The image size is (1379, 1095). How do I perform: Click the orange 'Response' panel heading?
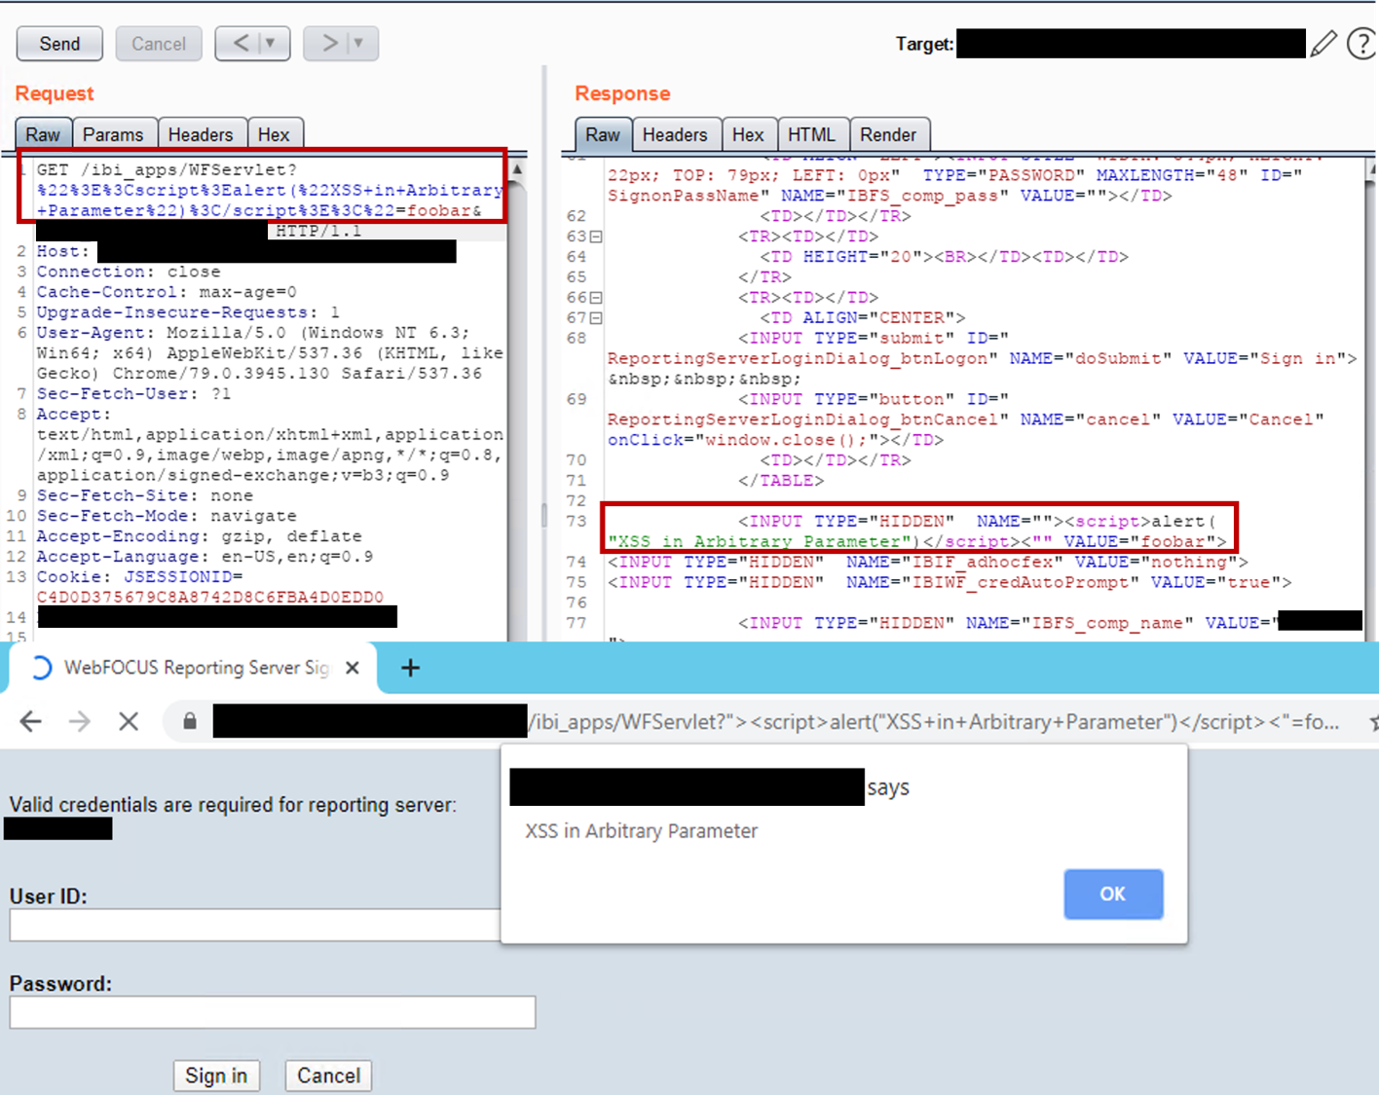pos(622,93)
